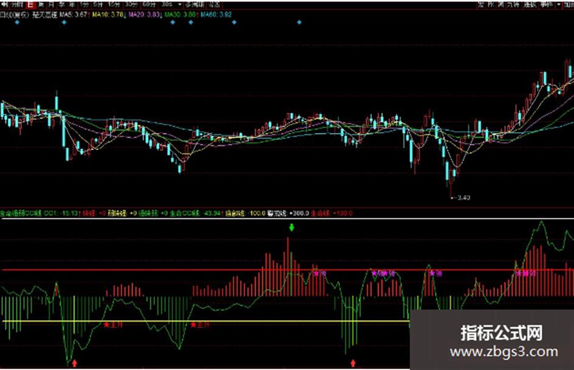Image resolution: width=574 pixels, height=370 pixels.
Task: Click the CC1: -15.13 indicator value
Action: click(61, 213)
